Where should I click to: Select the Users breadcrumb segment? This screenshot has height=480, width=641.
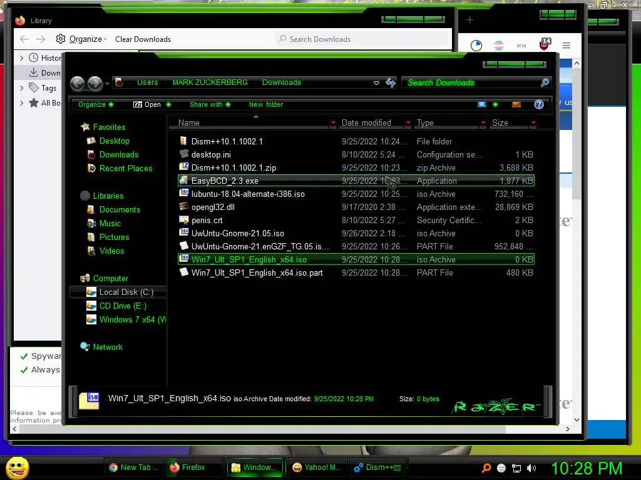coord(147,82)
